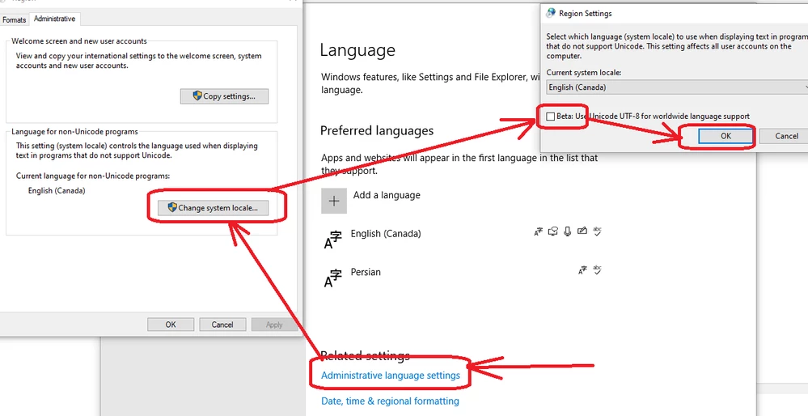
Task: Click the Language page heading
Action: coord(357,50)
